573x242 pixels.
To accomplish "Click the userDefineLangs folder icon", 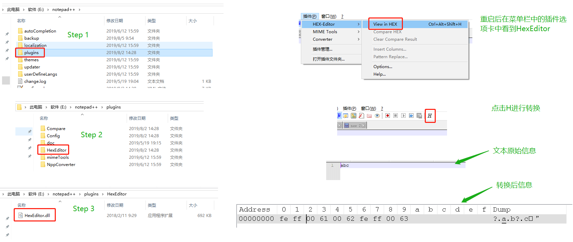I will point(20,74).
